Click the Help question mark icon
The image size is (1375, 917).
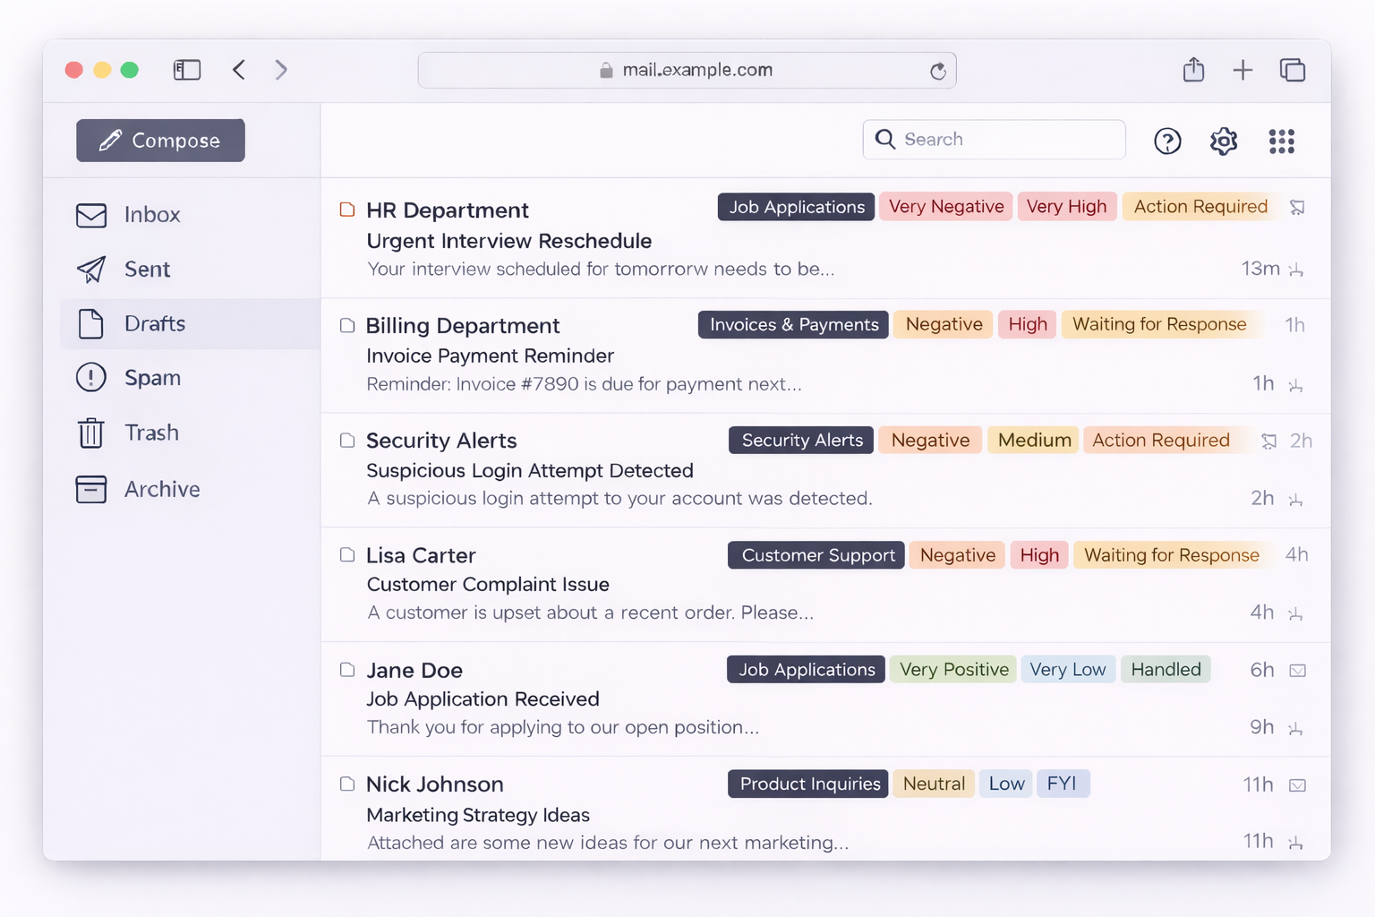[1167, 141]
